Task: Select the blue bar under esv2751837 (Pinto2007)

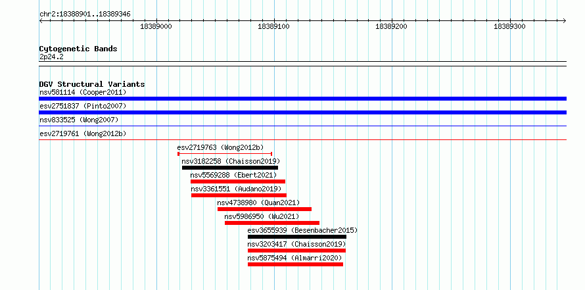Action: coord(302,112)
